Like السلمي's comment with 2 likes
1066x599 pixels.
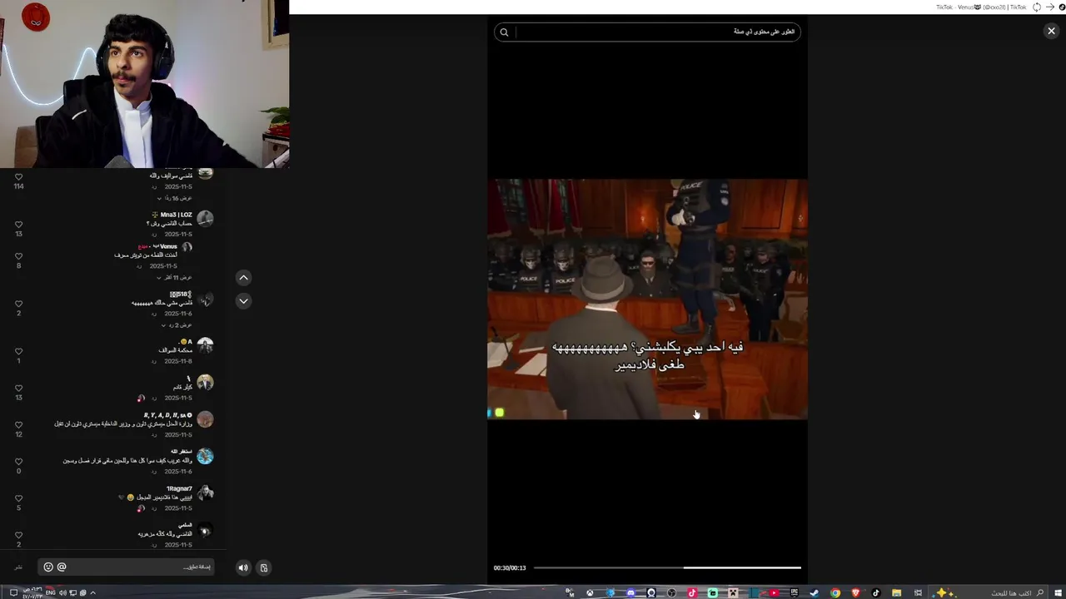coord(18,535)
